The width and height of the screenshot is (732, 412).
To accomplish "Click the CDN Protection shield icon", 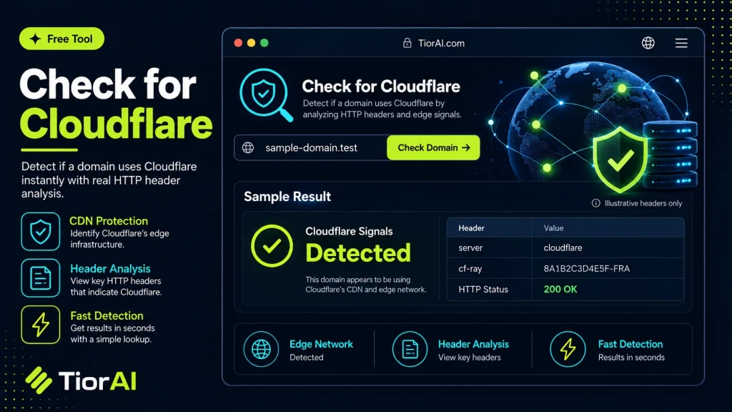I will tap(41, 232).
